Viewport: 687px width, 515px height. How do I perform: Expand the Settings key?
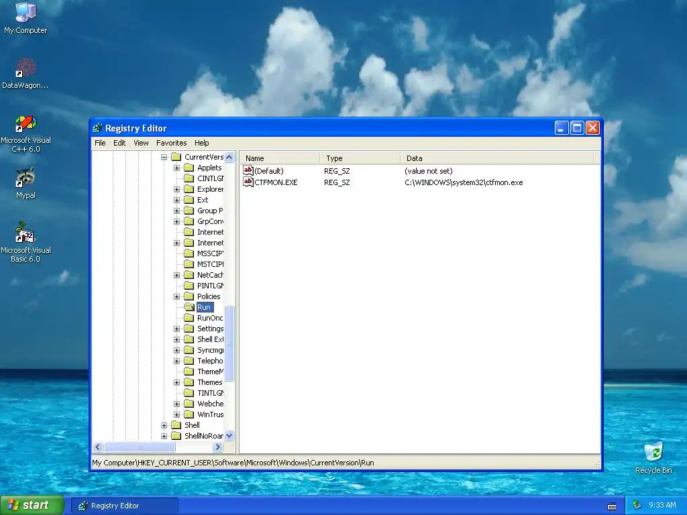pyautogui.click(x=176, y=329)
